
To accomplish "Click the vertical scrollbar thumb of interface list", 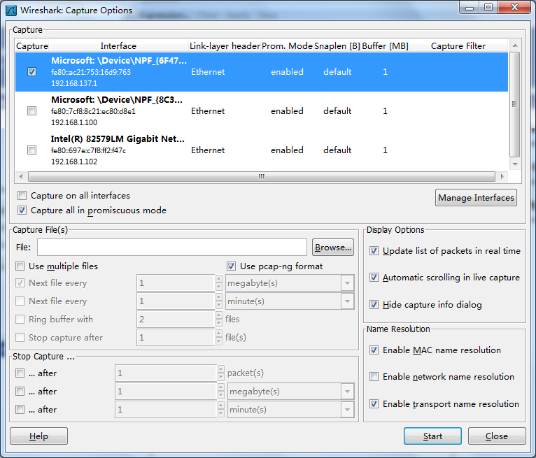I will click(515, 104).
